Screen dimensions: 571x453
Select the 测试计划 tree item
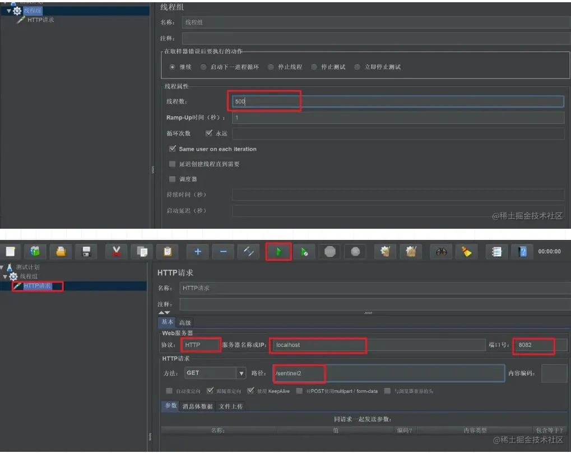coord(27,267)
